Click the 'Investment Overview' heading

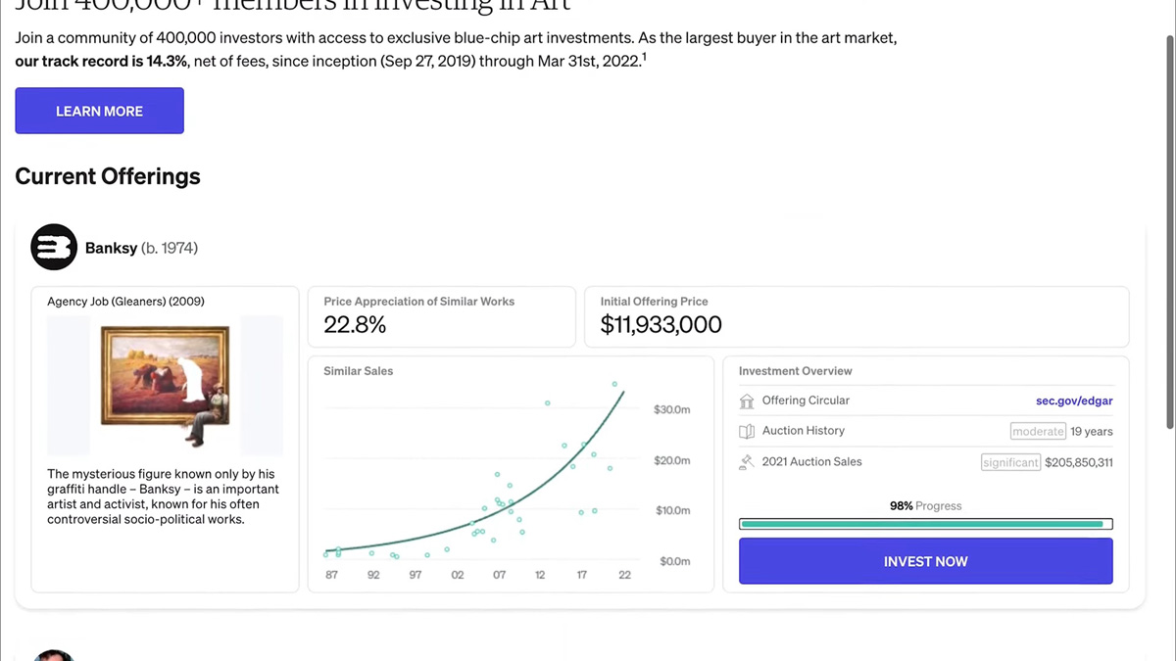pos(795,371)
